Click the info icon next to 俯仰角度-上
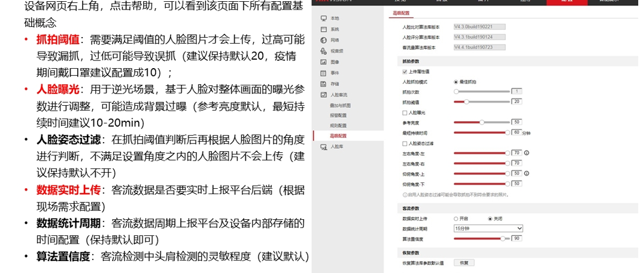This screenshot has height=273, width=643. point(526,173)
